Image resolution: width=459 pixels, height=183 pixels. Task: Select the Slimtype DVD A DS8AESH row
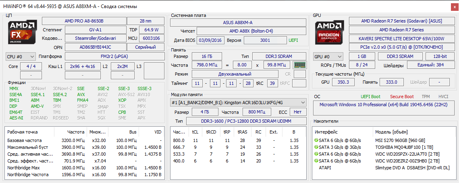[384, 168]
